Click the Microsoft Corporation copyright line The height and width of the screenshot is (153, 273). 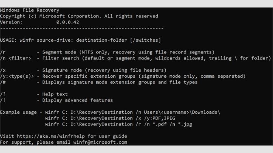point(79,16)
